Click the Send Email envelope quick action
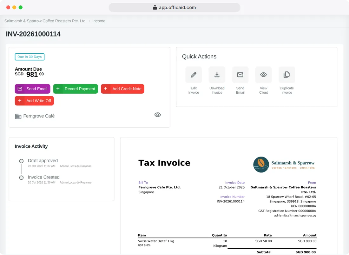Viewport: 349px width, 255px height. (240, 75)
